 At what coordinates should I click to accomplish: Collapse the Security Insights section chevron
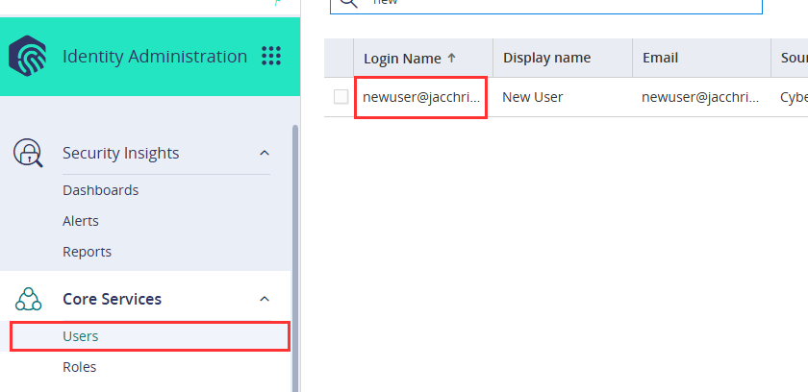(265, 154)
